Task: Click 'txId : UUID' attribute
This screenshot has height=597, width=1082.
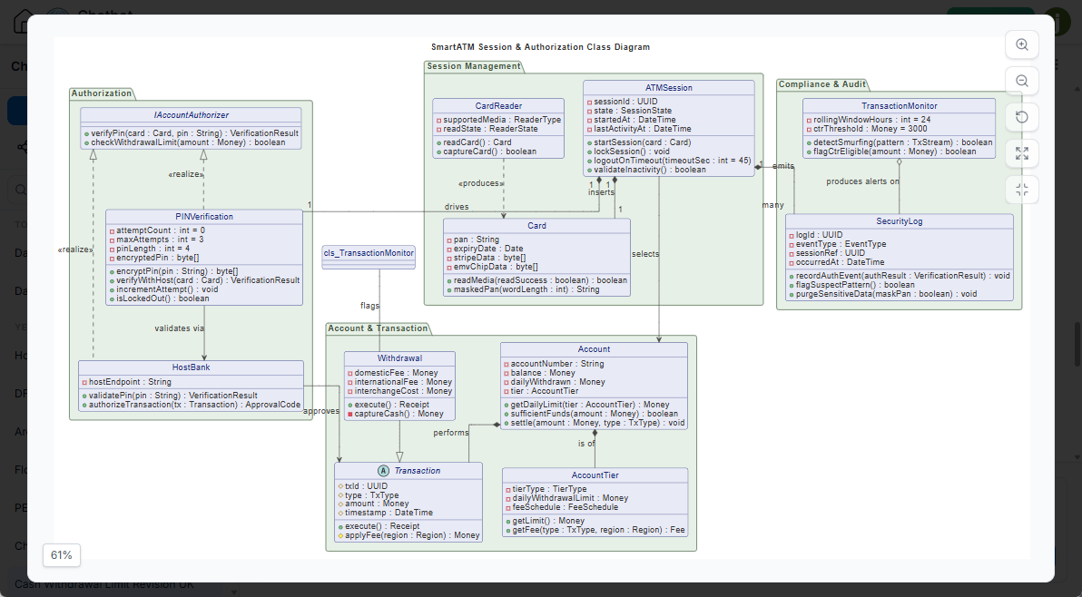Action: click(366, 486)
